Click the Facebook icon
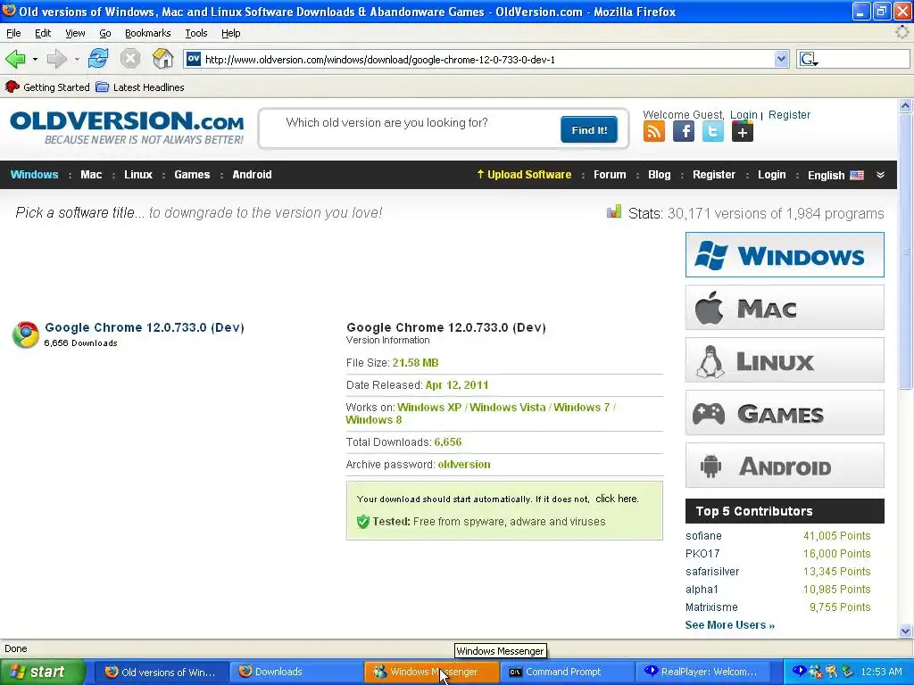Viewport: 914px width, 685px height. pos(683,132)
